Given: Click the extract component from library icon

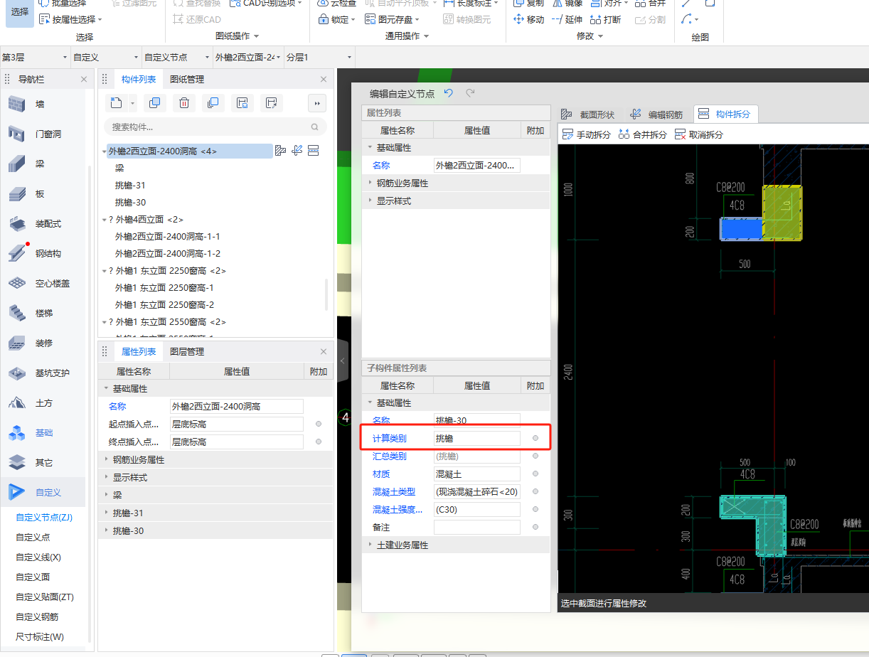Looking at the screenshot, I should 271,103.
